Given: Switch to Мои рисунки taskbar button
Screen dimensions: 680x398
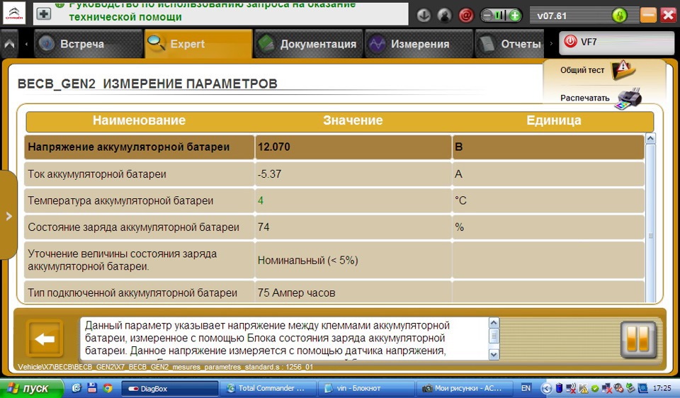Looking at the screenshot, I should point(465,389).
